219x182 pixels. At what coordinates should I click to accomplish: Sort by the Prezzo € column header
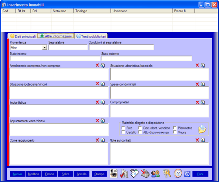[184, 11]
